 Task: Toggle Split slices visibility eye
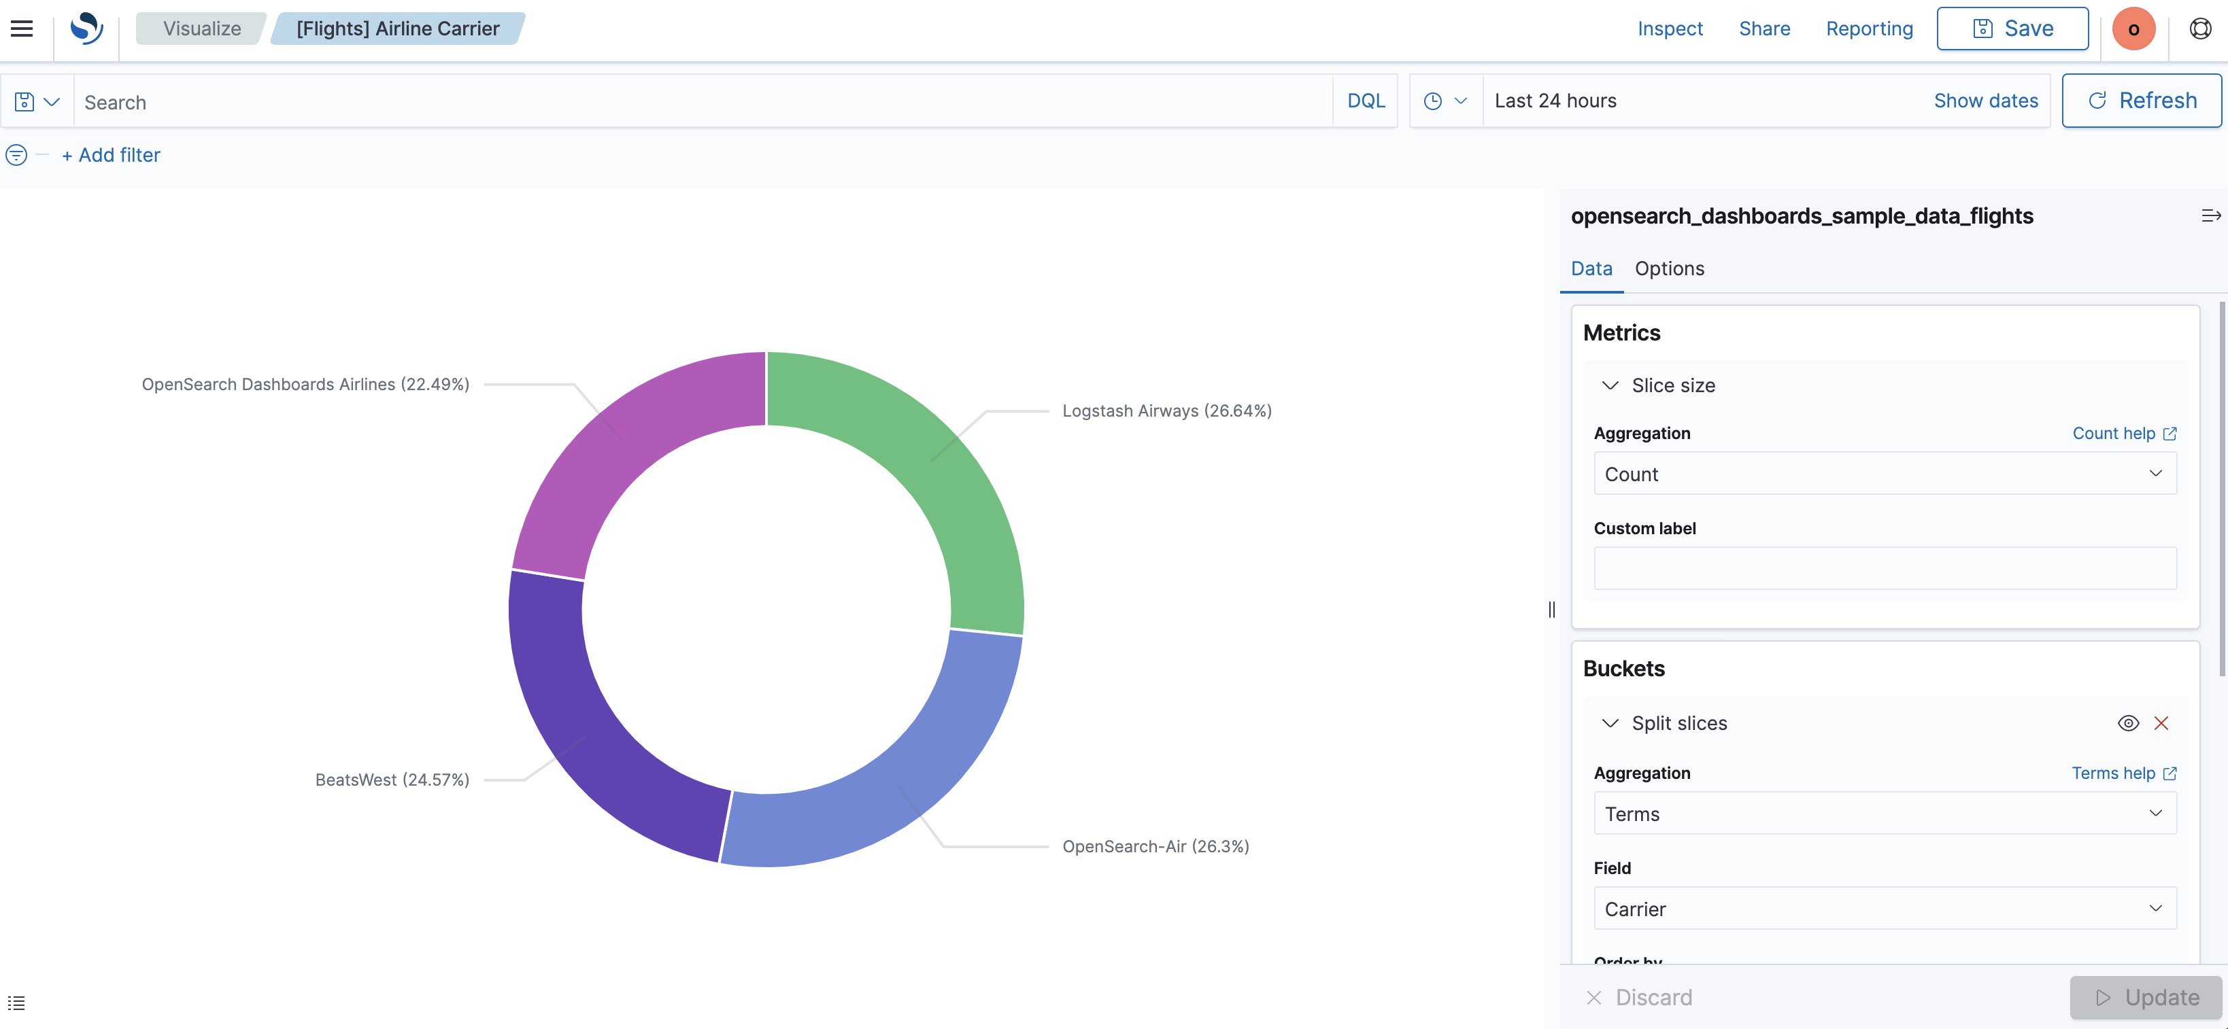(2127, 723)
